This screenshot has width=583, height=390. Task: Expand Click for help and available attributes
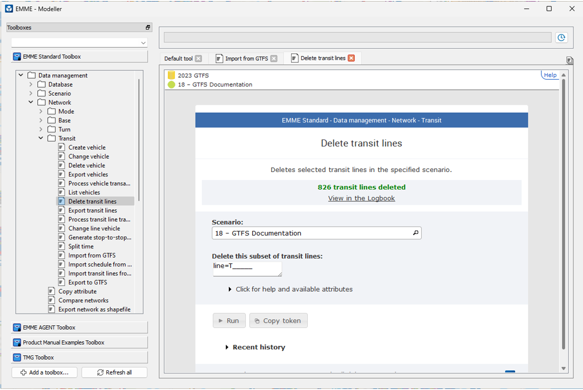pos(290,289)
